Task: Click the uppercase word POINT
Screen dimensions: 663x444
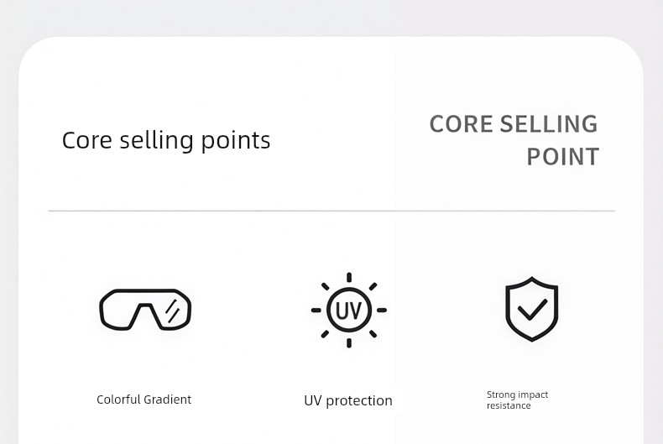Action: [x=563, y=156]
